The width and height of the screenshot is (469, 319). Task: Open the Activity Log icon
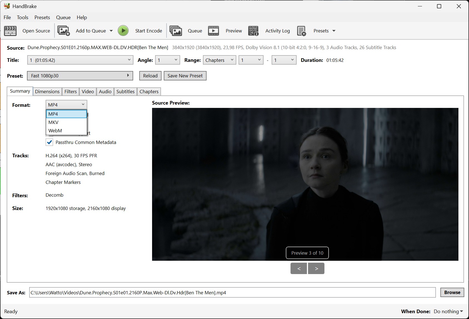tap(254, 31)
